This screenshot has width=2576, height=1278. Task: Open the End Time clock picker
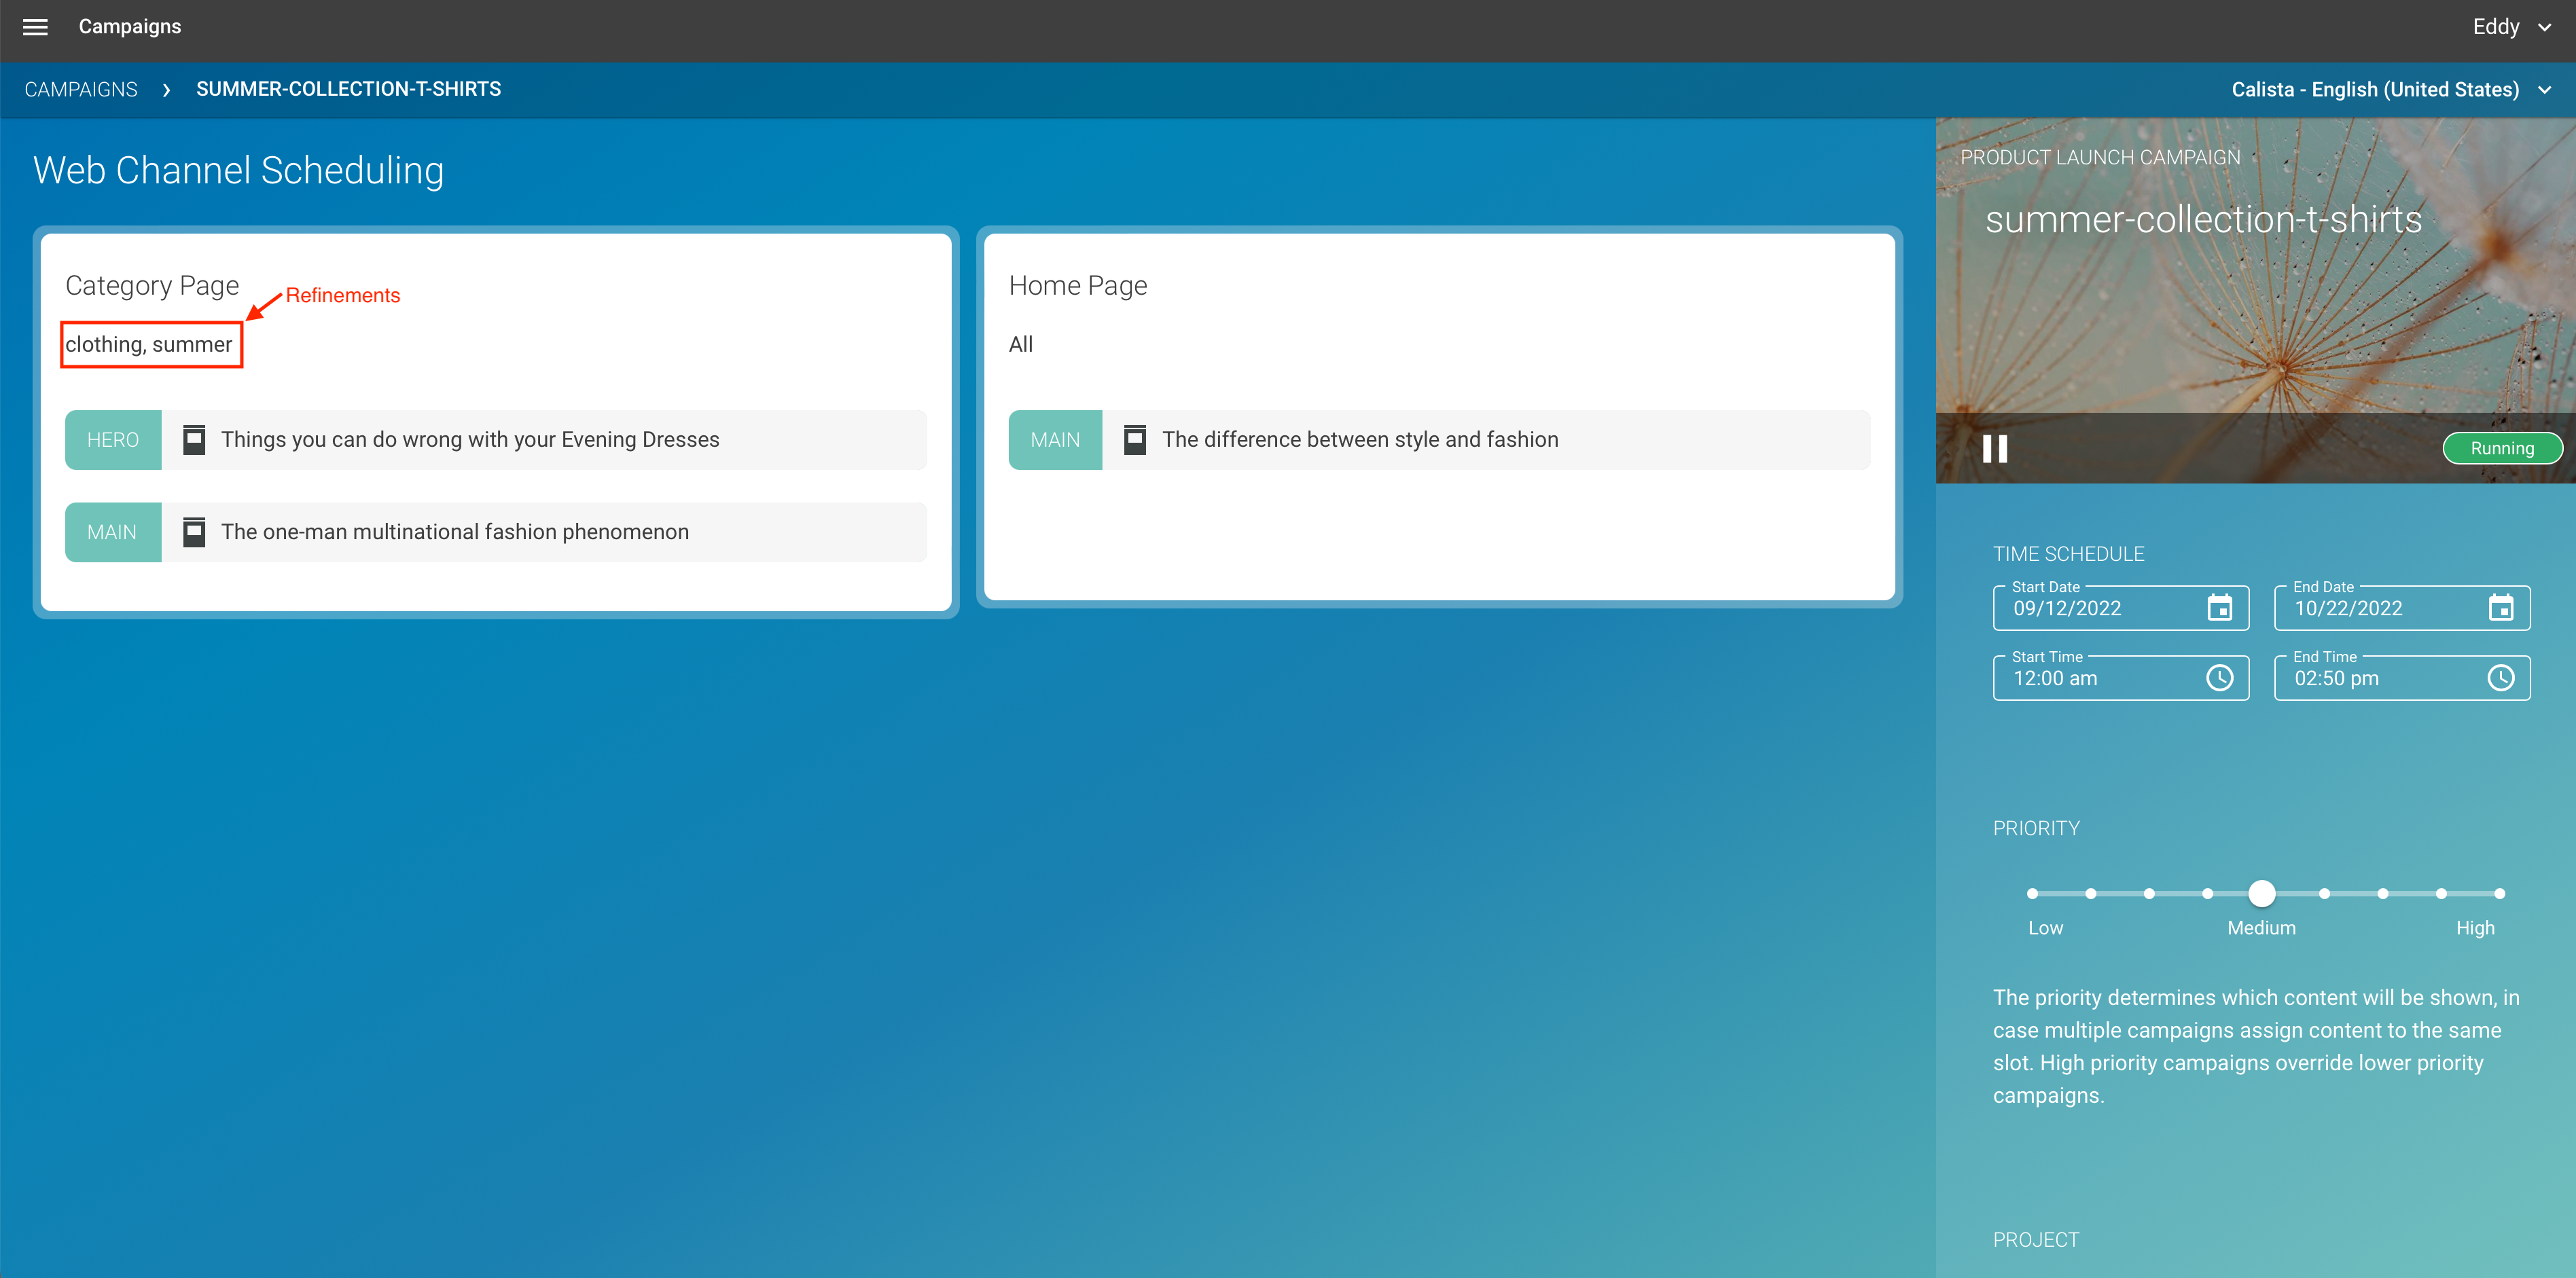coord(2502,677)
